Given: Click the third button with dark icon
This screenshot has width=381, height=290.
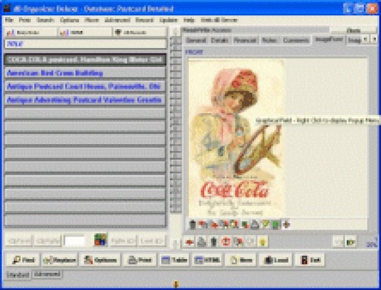Looking at the screenshot, I should point(140,33).
